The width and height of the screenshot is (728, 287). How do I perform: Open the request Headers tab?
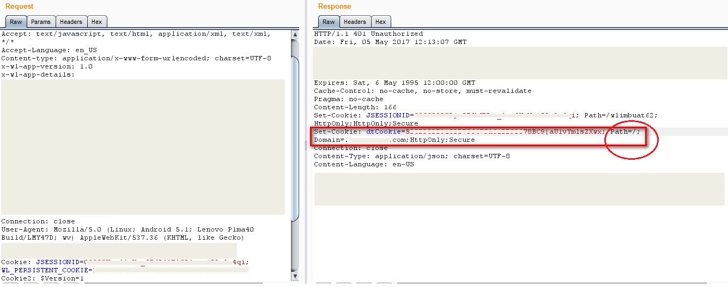(71, 22)
